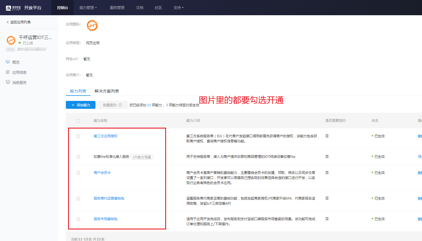
Task: Click the 能力名称 column header
Action: tap(101, 121)
